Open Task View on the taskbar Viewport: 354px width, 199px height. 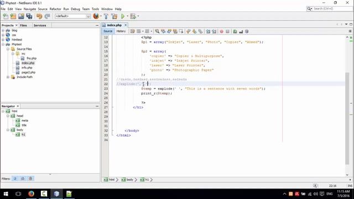18,194
